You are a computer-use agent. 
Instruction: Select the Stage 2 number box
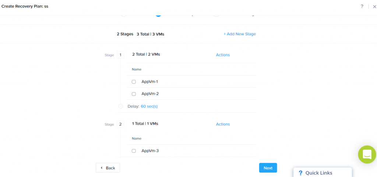(120, 124)
